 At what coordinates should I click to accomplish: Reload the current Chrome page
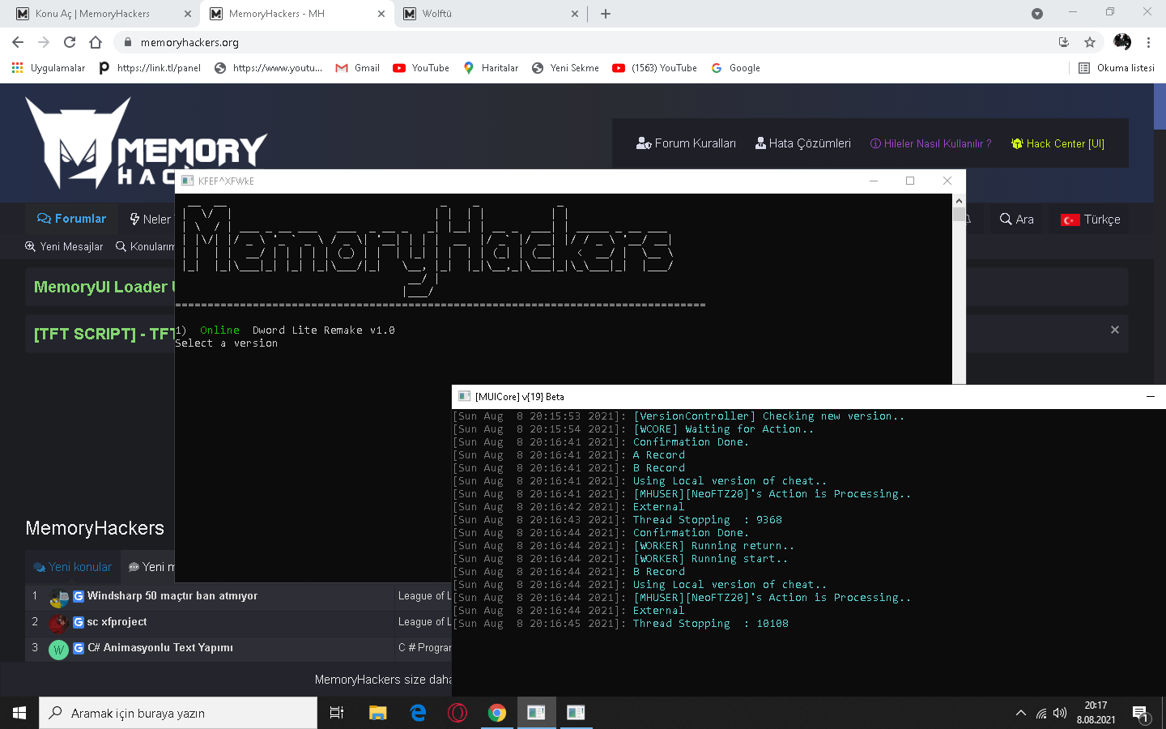(70, 42)
